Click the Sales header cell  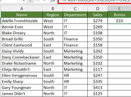point(98,15)
